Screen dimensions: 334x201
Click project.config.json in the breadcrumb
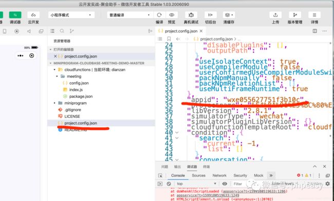pos(216,39)
